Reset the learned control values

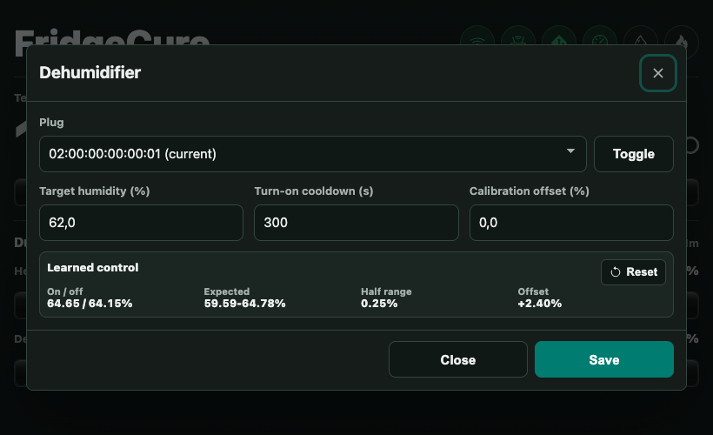(x=633, y=272)
